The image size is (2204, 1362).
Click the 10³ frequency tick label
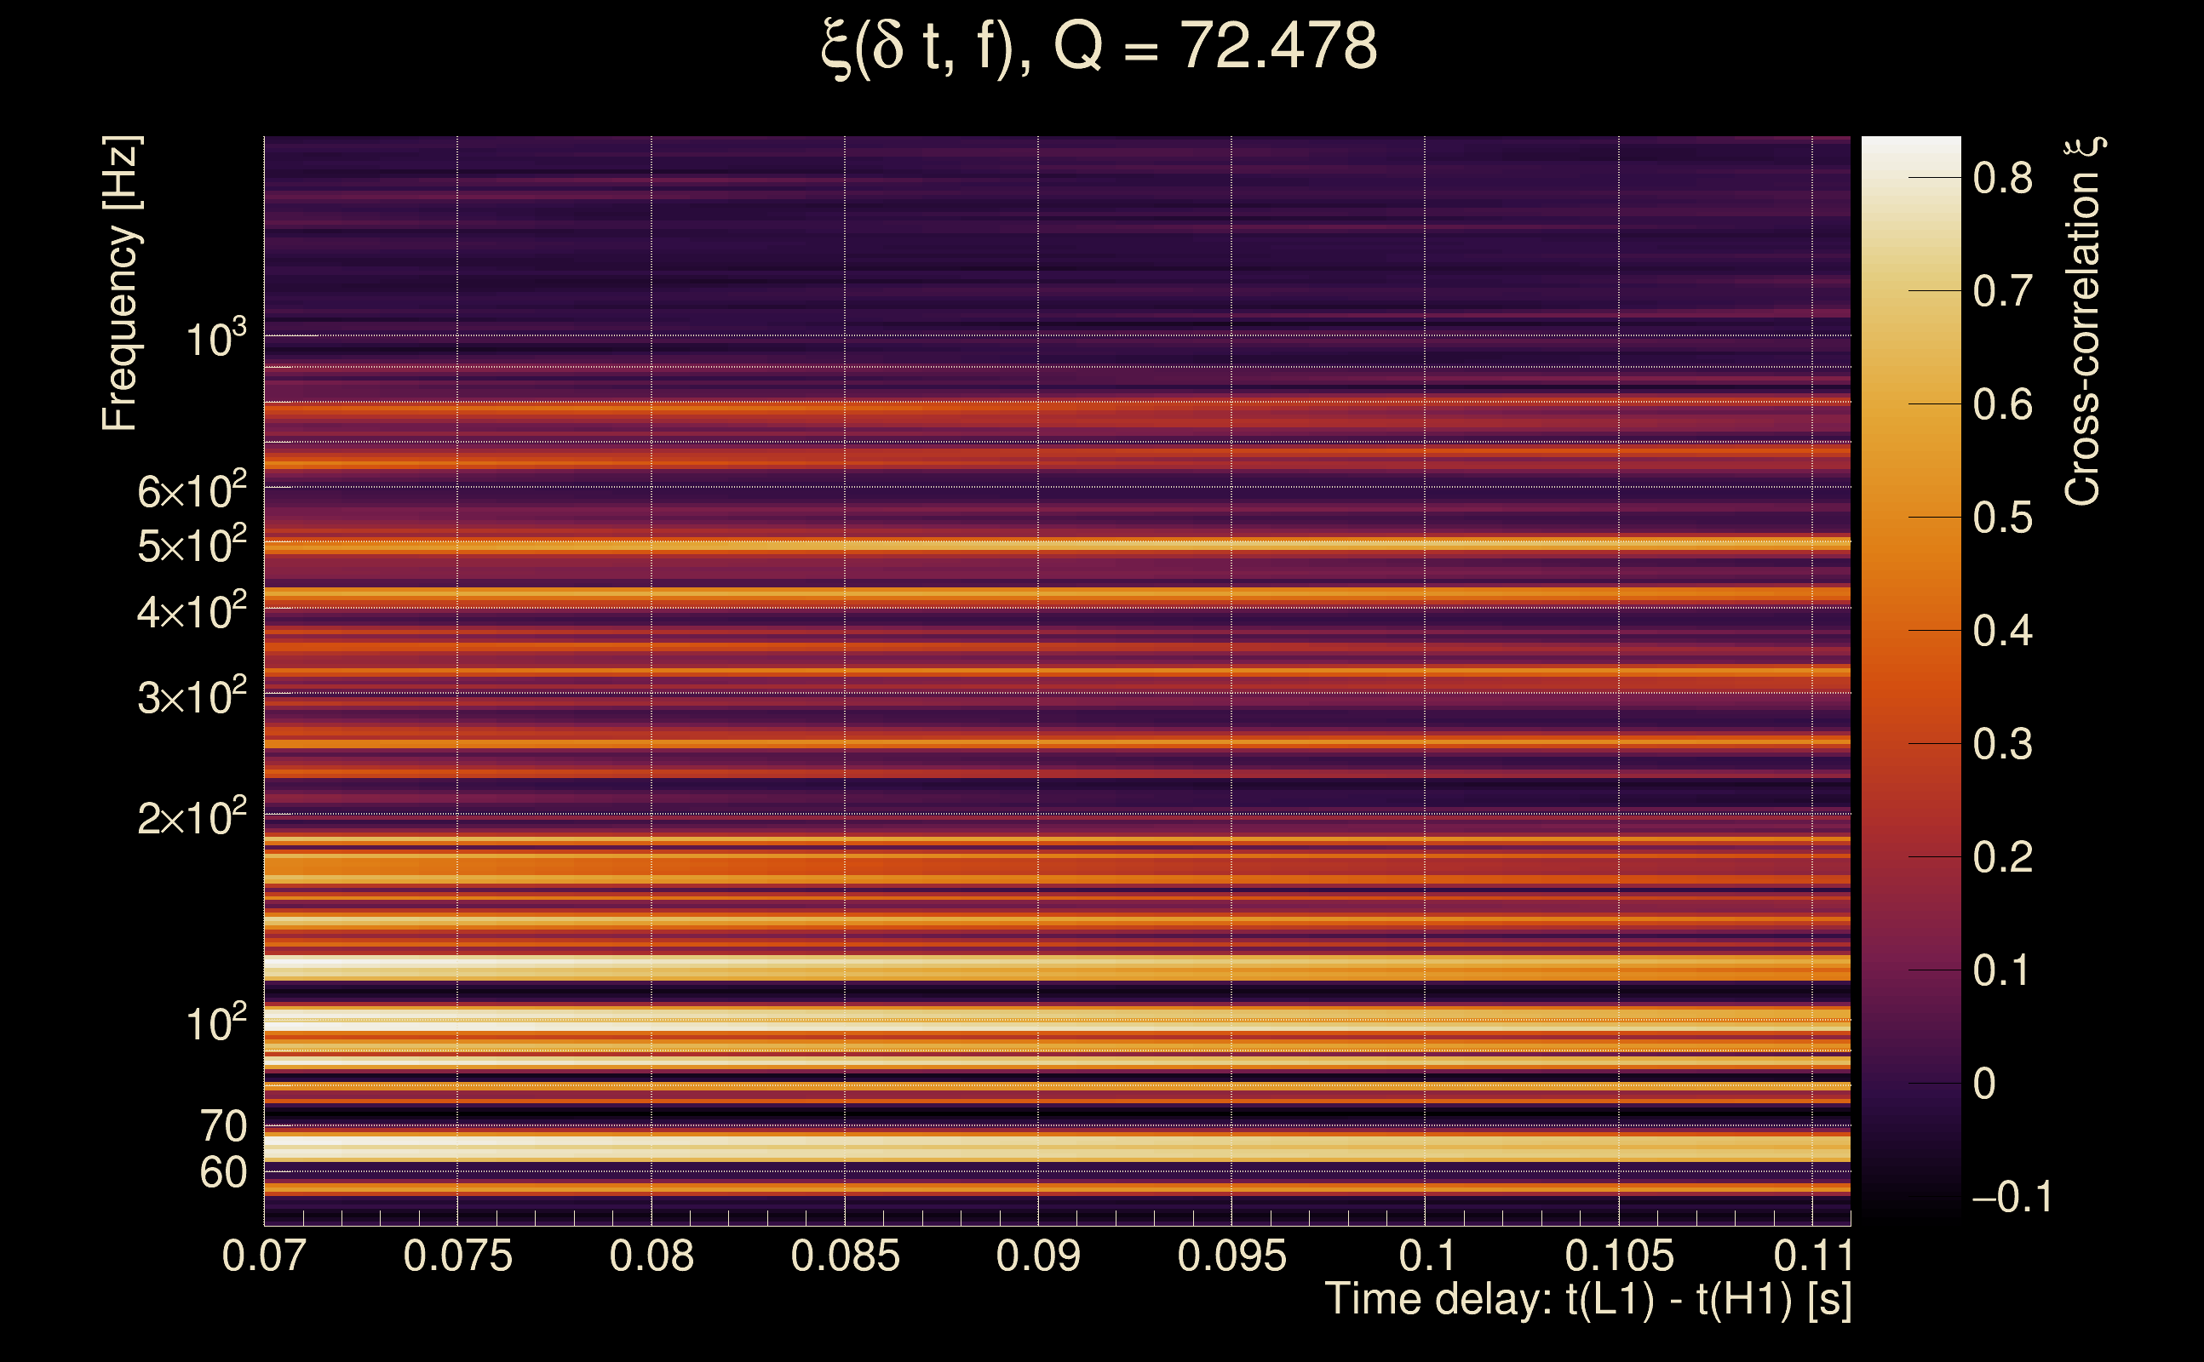(x=215, y=340)
